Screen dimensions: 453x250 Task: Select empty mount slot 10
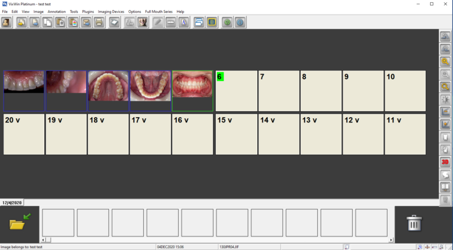(x=405, y=91)
